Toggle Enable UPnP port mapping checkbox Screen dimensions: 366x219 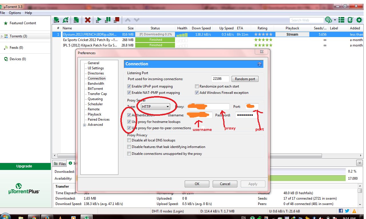click(x=129, y=86)
